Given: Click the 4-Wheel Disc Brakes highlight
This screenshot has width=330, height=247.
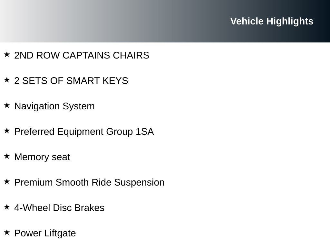Looking at the screenshot, I should [x=59, y=208].
